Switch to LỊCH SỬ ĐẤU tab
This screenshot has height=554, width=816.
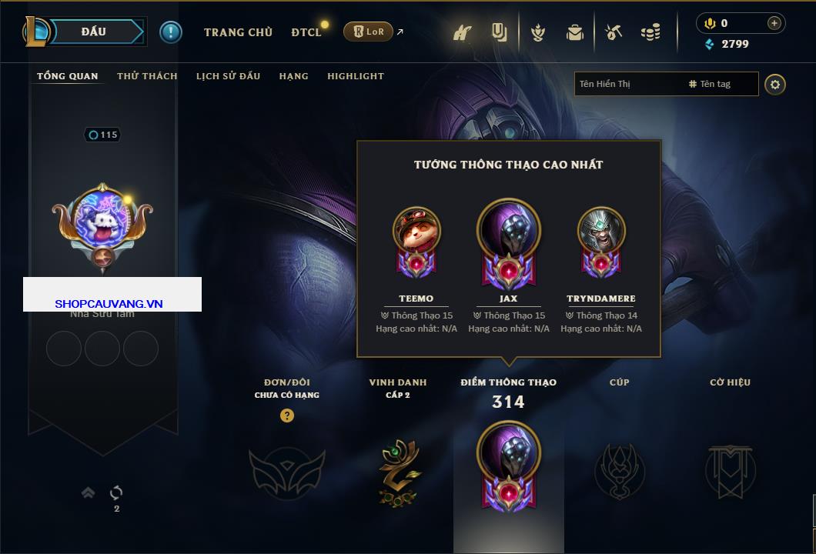click(228, 76)
